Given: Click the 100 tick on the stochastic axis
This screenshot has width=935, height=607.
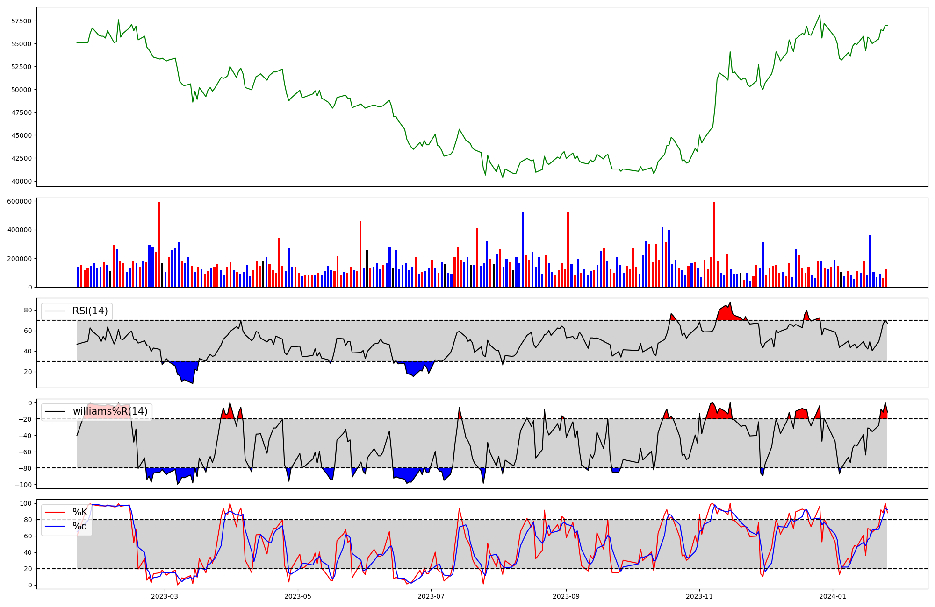Looking at the screenshot, I should (x=27, y=503).
